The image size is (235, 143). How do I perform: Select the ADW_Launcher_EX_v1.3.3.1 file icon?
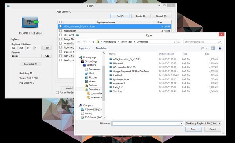[x=111, y=59]
